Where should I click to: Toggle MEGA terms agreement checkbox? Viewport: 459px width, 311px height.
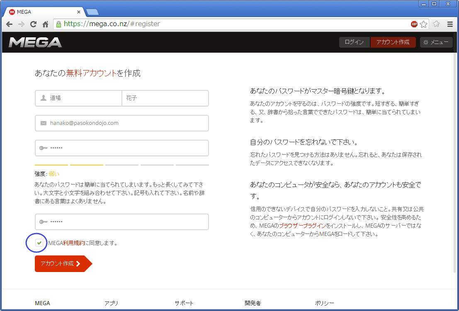point(39,243)
